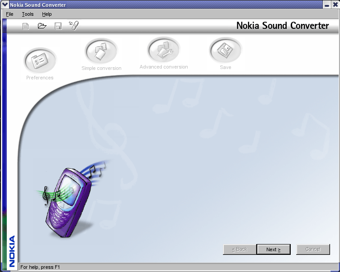Click the Save label under disk icon

[226, 67]
